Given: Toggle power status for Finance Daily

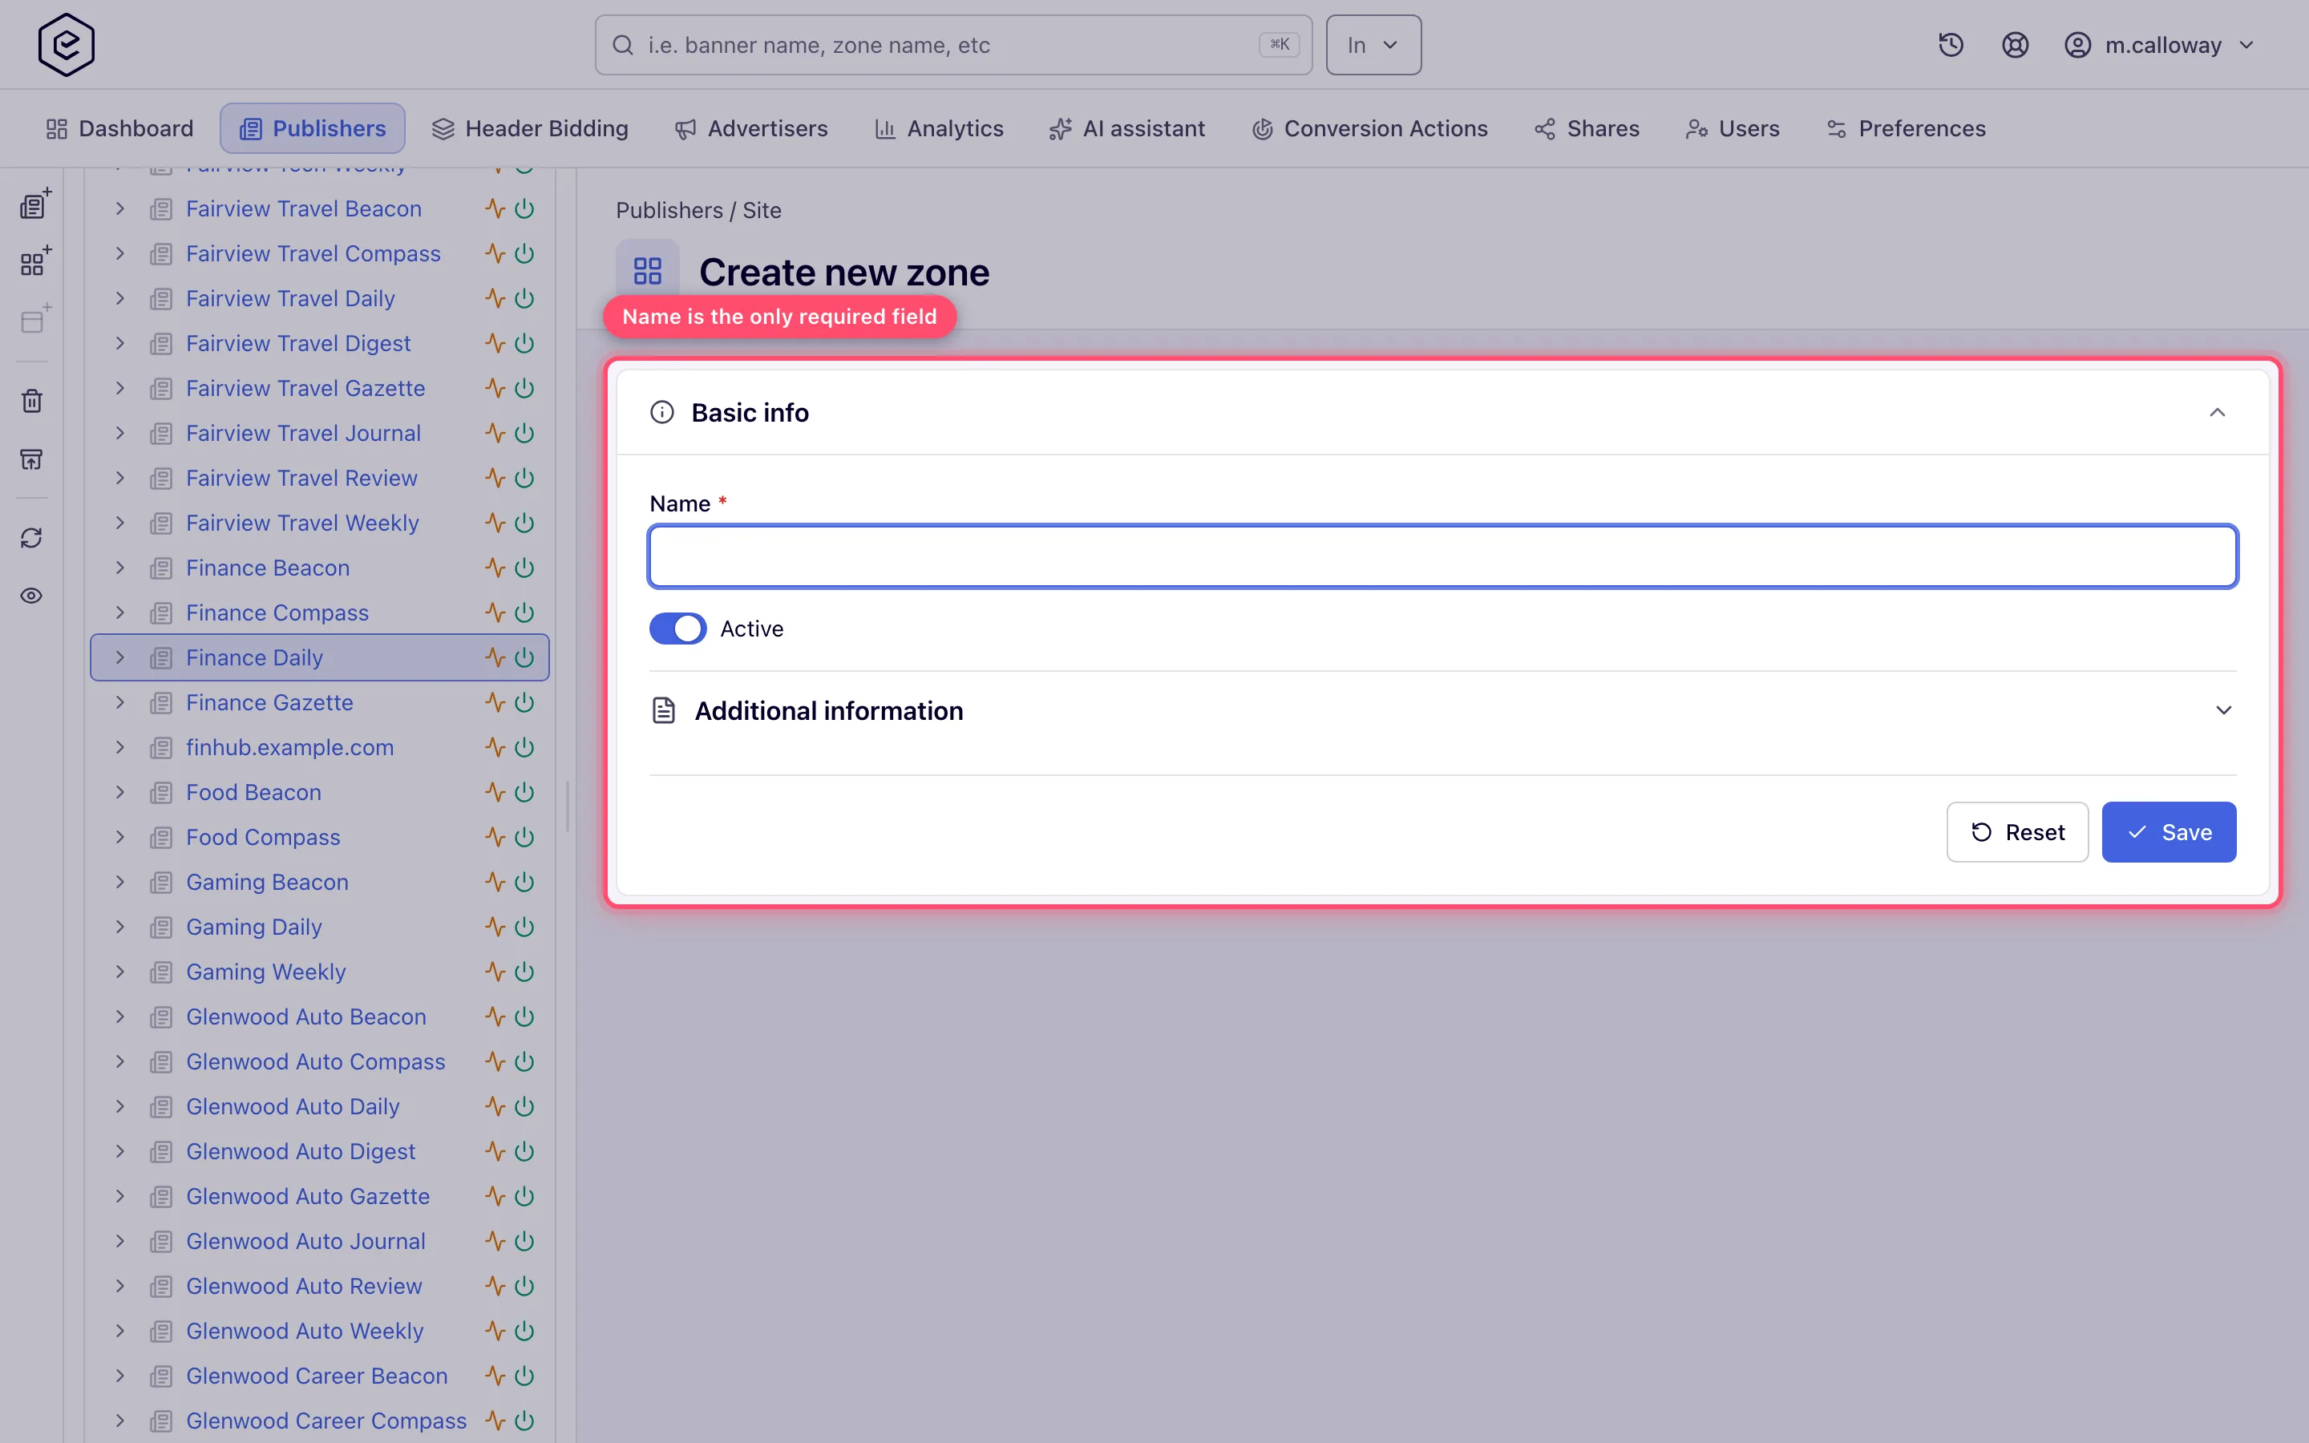Looking at the screenshot, I should [525, 657].
